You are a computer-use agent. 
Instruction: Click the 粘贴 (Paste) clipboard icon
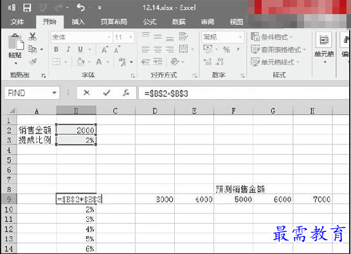point(15,42)
